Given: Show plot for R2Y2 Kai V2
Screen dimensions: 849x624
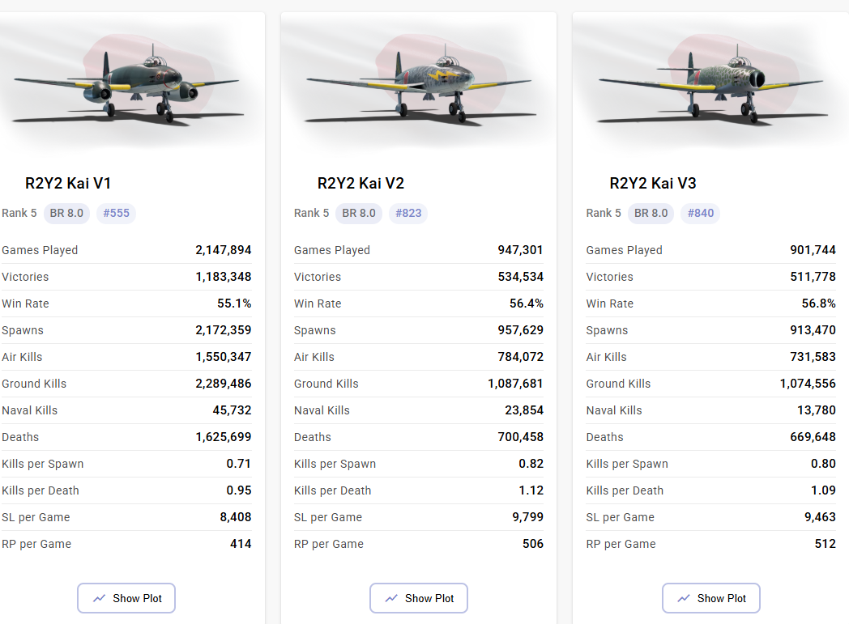Looking at the screenshot, I should [x=419, y=598].
